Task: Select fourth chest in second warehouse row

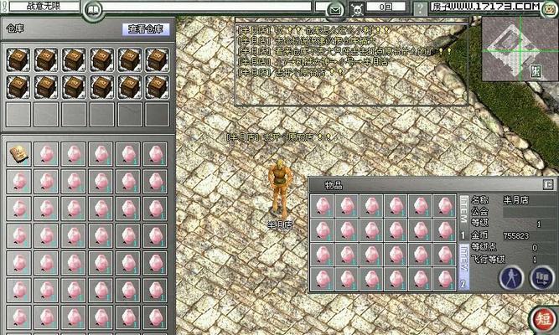Action: point(101,87)
